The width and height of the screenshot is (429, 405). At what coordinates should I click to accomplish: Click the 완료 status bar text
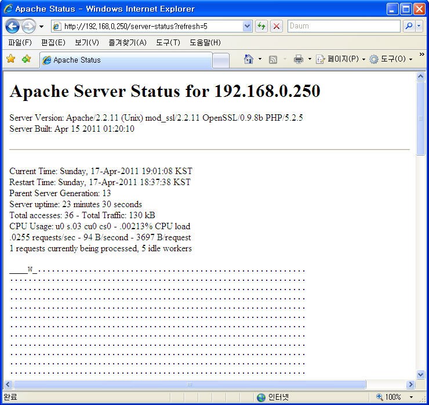(x=10, y=397)
